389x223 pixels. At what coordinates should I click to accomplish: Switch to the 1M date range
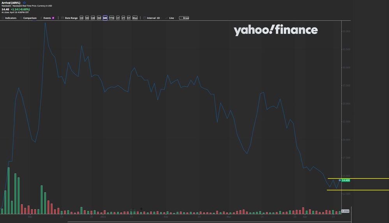point(93,18)
